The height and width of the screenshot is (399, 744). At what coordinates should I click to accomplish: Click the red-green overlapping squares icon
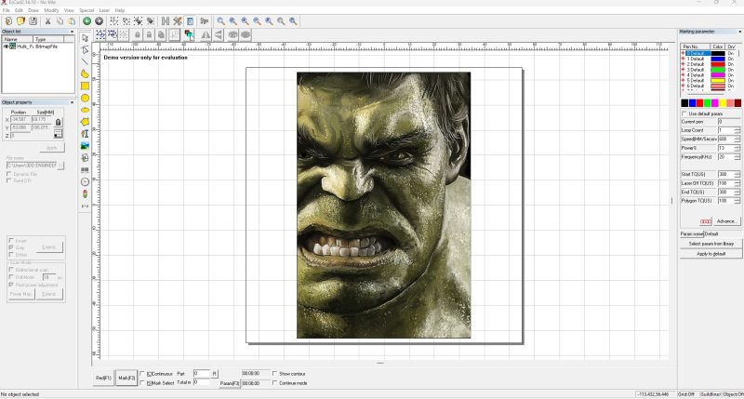[189, 34]
